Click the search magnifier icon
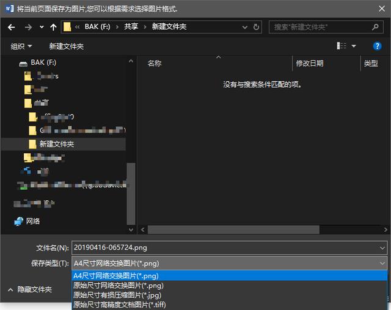The width and height of the screenshot is (391, 310). pyautogui.click(x=375, y=27)
